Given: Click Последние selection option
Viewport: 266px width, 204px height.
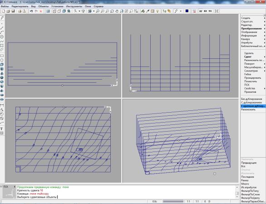Looking at the screenshot, I should (247, 177).
